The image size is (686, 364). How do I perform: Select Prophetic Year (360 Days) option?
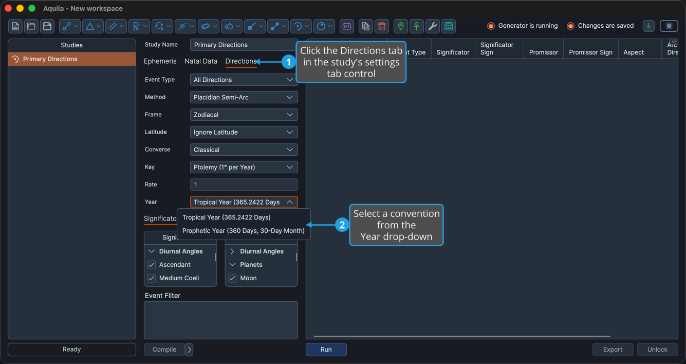[x=244, y=231]
